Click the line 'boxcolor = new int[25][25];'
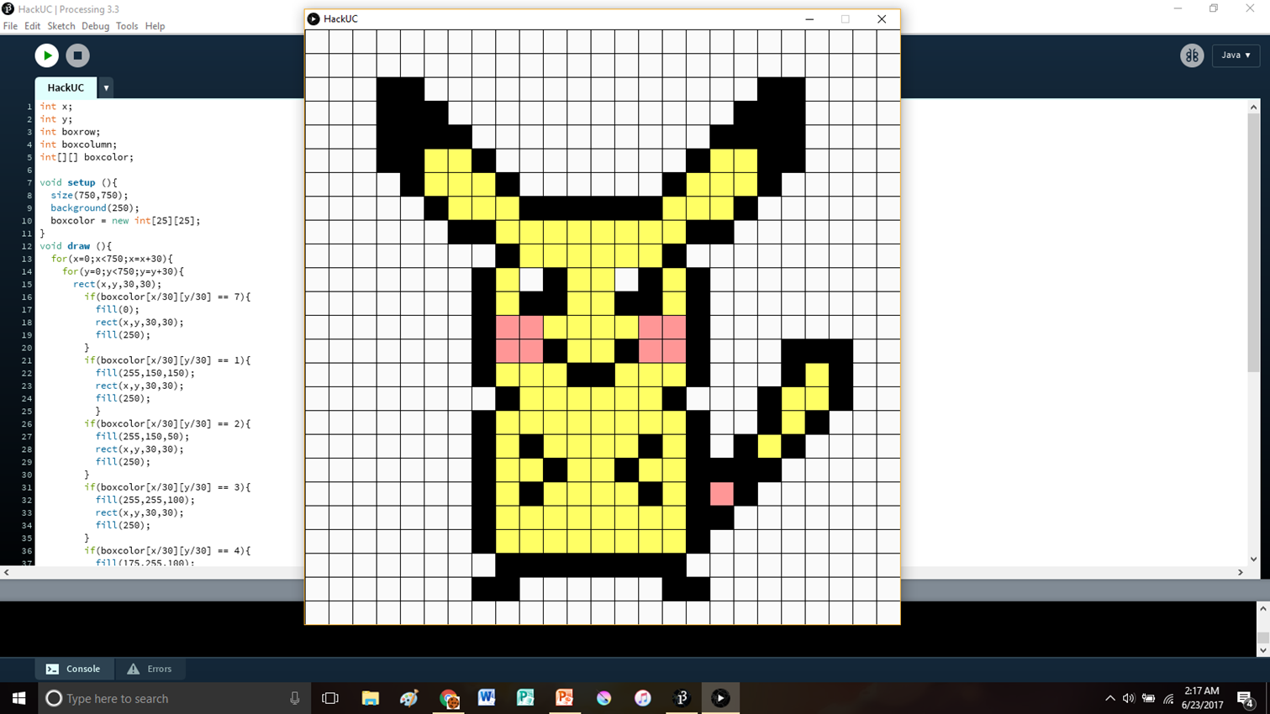The width and height of the screenshot is (1270, 714). click(125, 220)
